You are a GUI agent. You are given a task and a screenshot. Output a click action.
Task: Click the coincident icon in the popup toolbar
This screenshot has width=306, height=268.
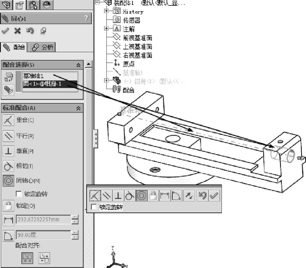[x=95, y=195]
